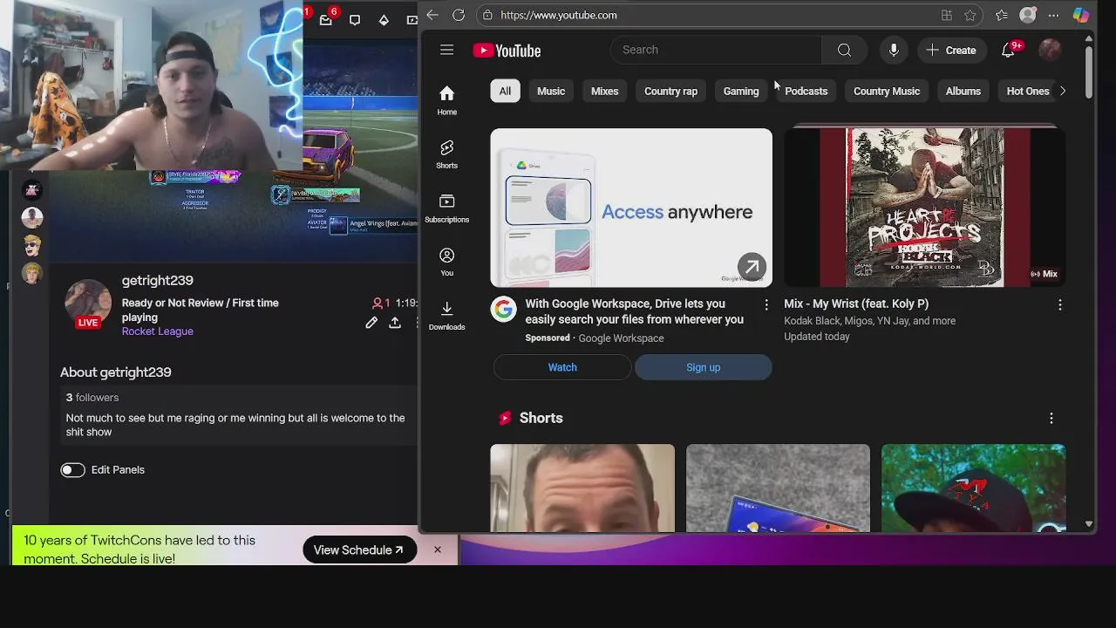Open Shorts section more options
This screenshot has width=1116, height=628.
pos(1051,418)
